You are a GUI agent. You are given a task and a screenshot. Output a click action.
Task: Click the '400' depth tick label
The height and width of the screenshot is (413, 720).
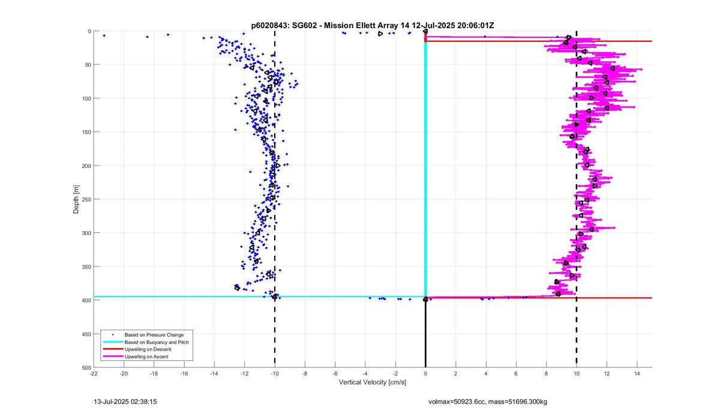point(86,300)
